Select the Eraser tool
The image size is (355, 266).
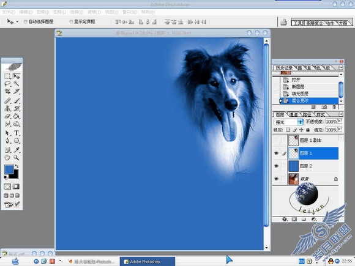point(7,116)
